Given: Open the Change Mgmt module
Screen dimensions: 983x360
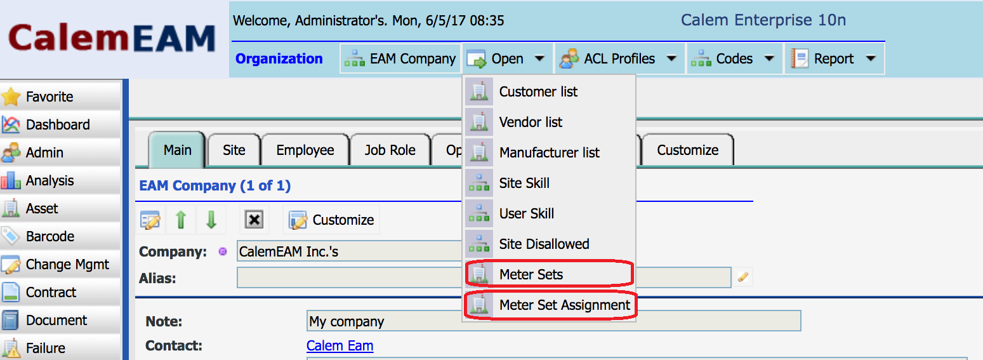Looking at the screenshot, I should (60, 264).
